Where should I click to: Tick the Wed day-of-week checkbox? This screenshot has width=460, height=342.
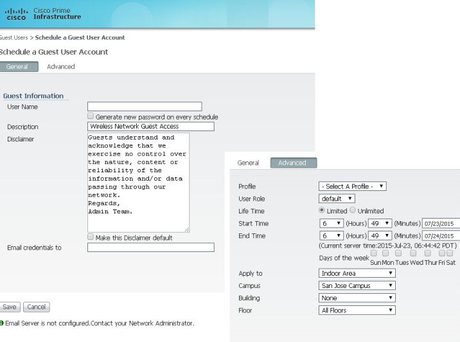click(x=413, y=253)
